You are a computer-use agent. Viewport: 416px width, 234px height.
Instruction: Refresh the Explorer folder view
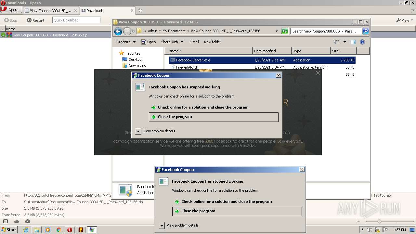[x=285, y=31]
